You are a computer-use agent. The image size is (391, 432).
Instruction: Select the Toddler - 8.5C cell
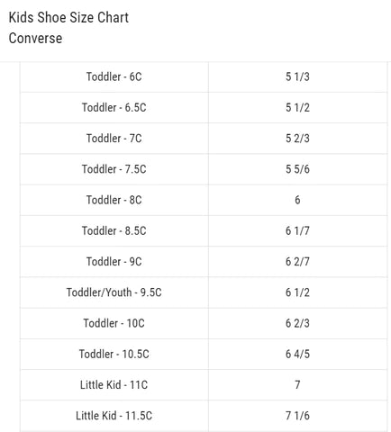pos(114,230)
